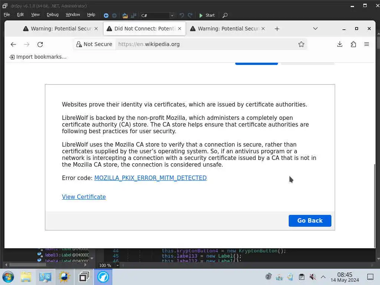Open the 100 % zoom dropdown in dnSpy

pos(117,265)
